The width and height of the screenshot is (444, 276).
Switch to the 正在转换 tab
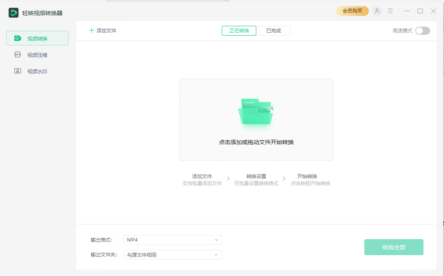[239, 31]
